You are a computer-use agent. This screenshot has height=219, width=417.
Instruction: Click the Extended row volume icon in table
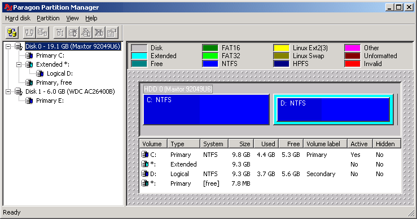(145, 164)
